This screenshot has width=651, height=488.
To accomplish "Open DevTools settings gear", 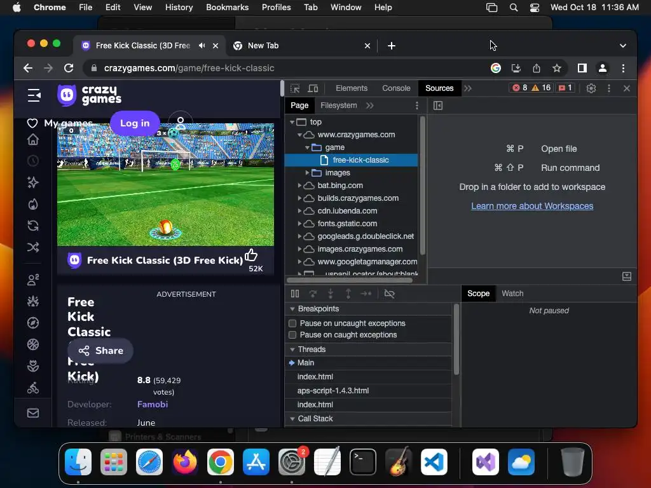I will pos(591,88).
